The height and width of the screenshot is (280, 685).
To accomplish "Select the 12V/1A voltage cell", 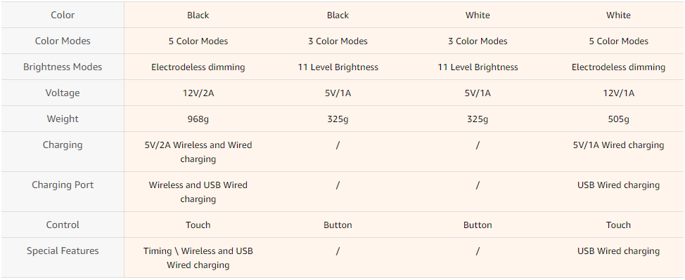I will 618,93.
